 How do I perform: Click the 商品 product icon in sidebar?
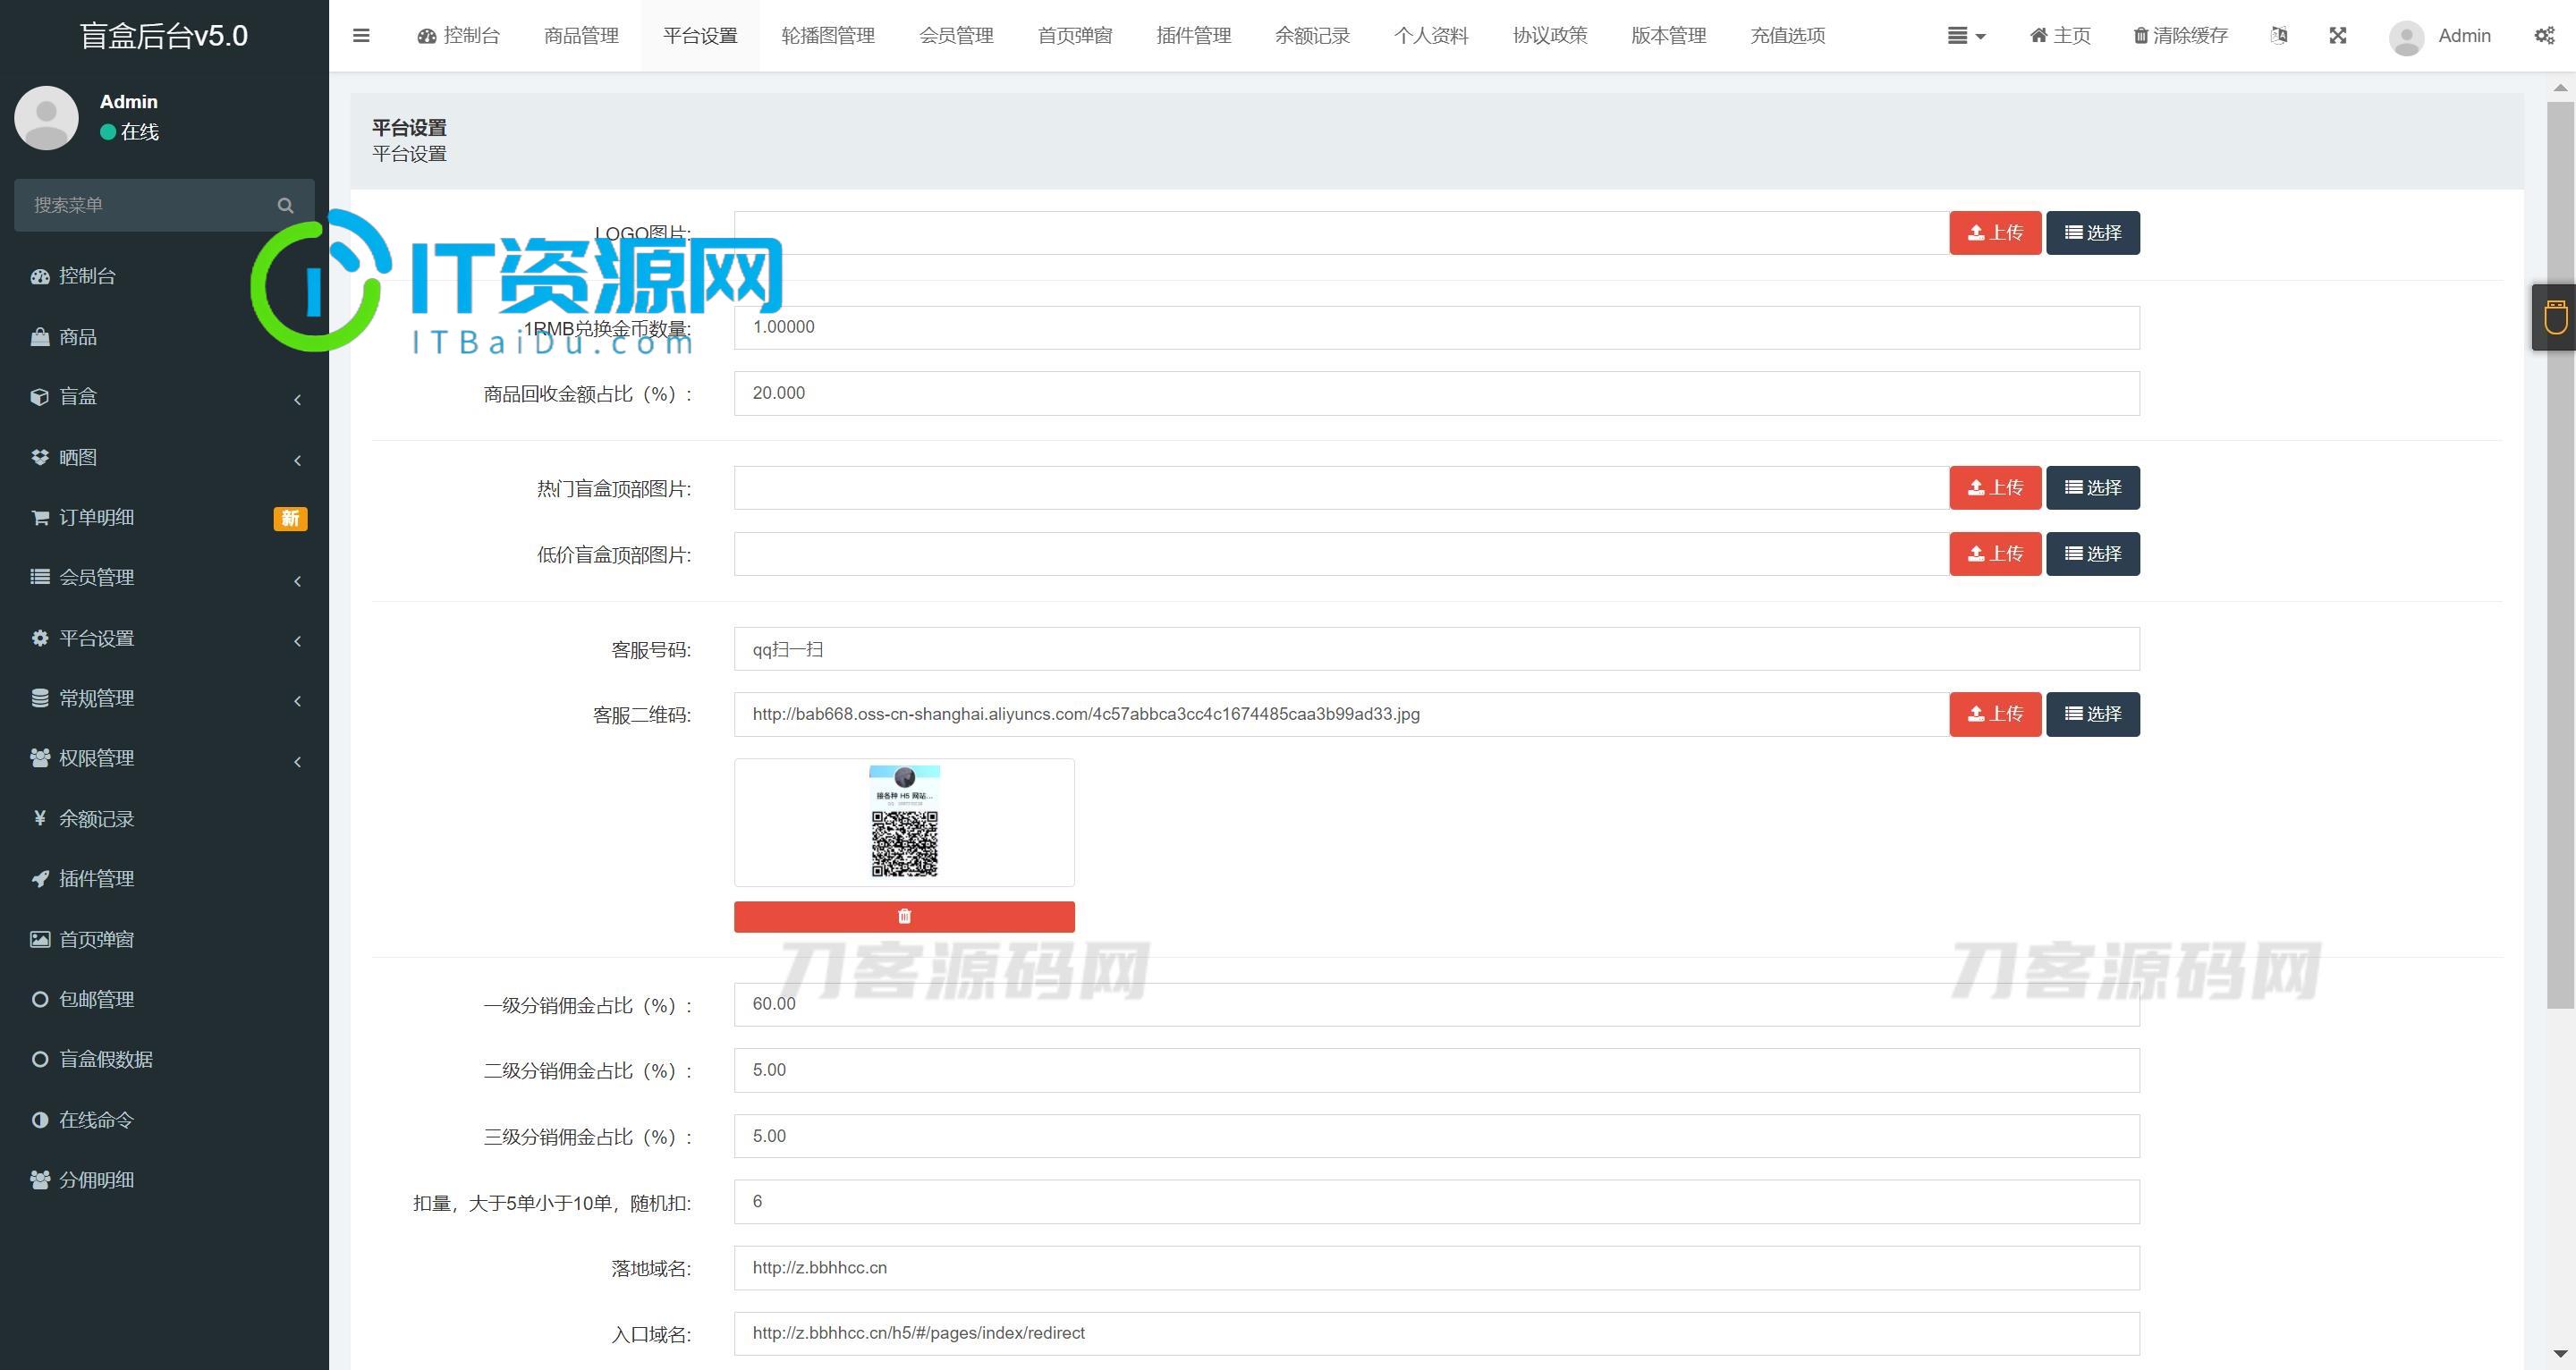click(39, 335)
